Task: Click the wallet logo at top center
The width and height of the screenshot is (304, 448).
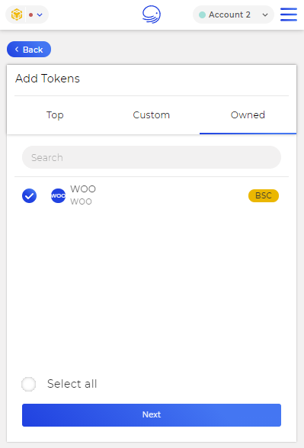Action: pyautogui.click(x=152, y=15)
